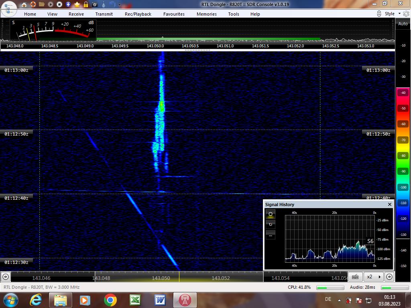The width and height of the screenshot is (411, 308).
Task: Open the Style dropdown menu
Action: point(393,14)
